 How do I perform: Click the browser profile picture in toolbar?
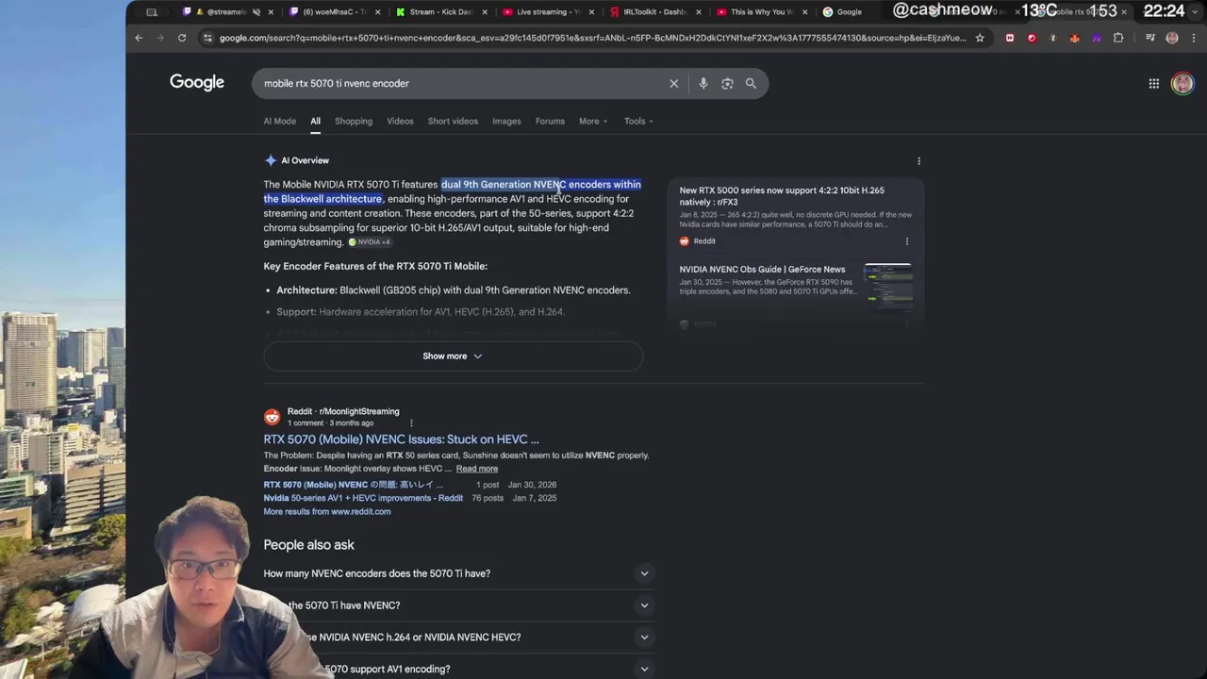point(1172,38)
